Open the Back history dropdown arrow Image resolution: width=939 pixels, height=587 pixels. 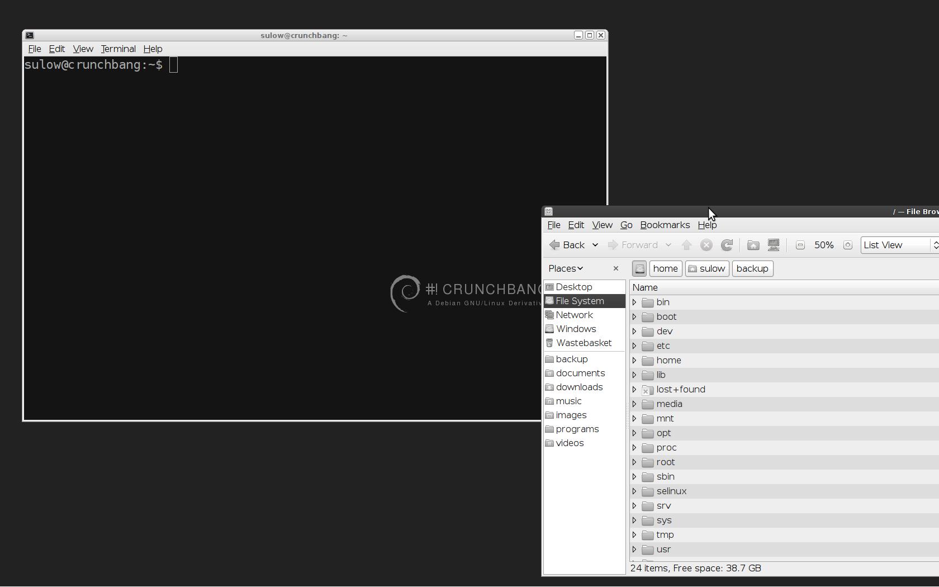(x=595, y=245)
